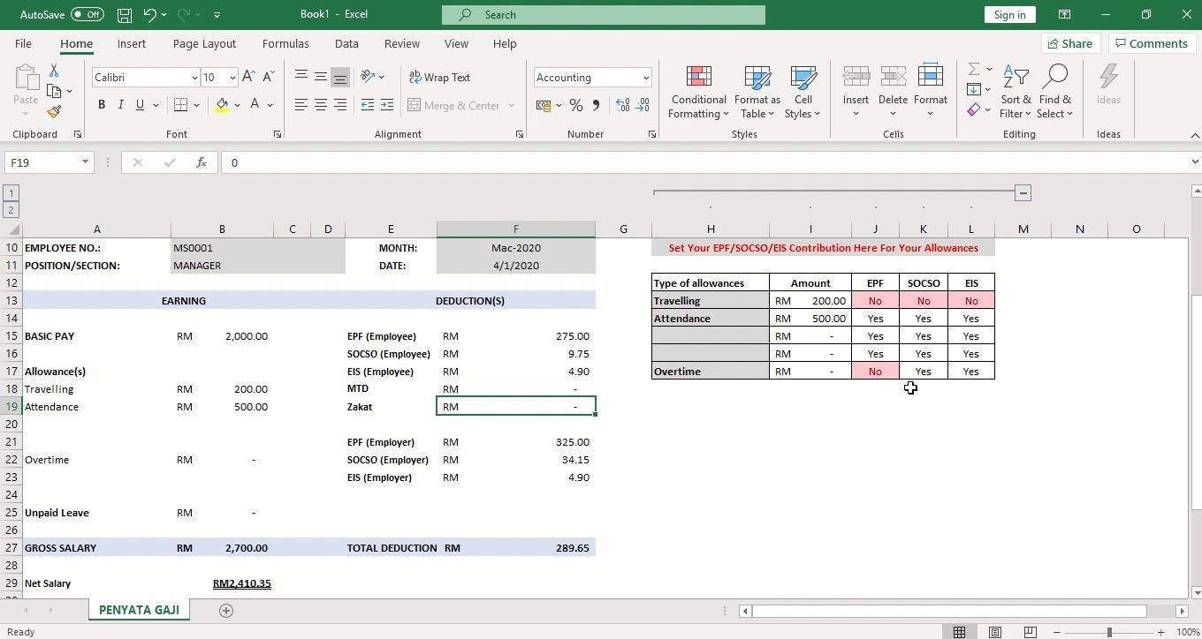Switch to Normal view in status bar

(x=959, y=632)
